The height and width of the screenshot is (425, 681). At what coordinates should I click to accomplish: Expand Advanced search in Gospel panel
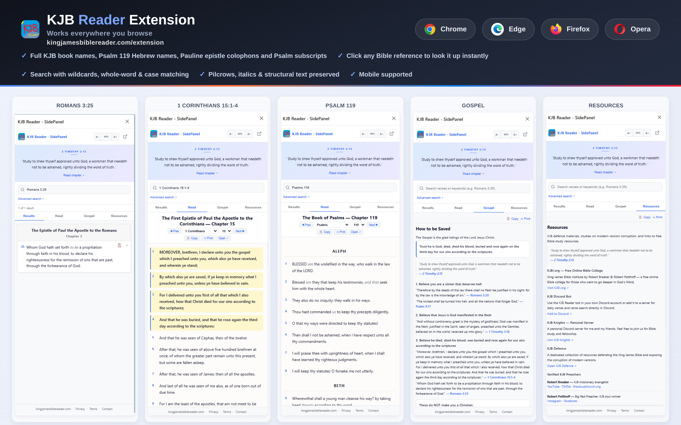430,198
